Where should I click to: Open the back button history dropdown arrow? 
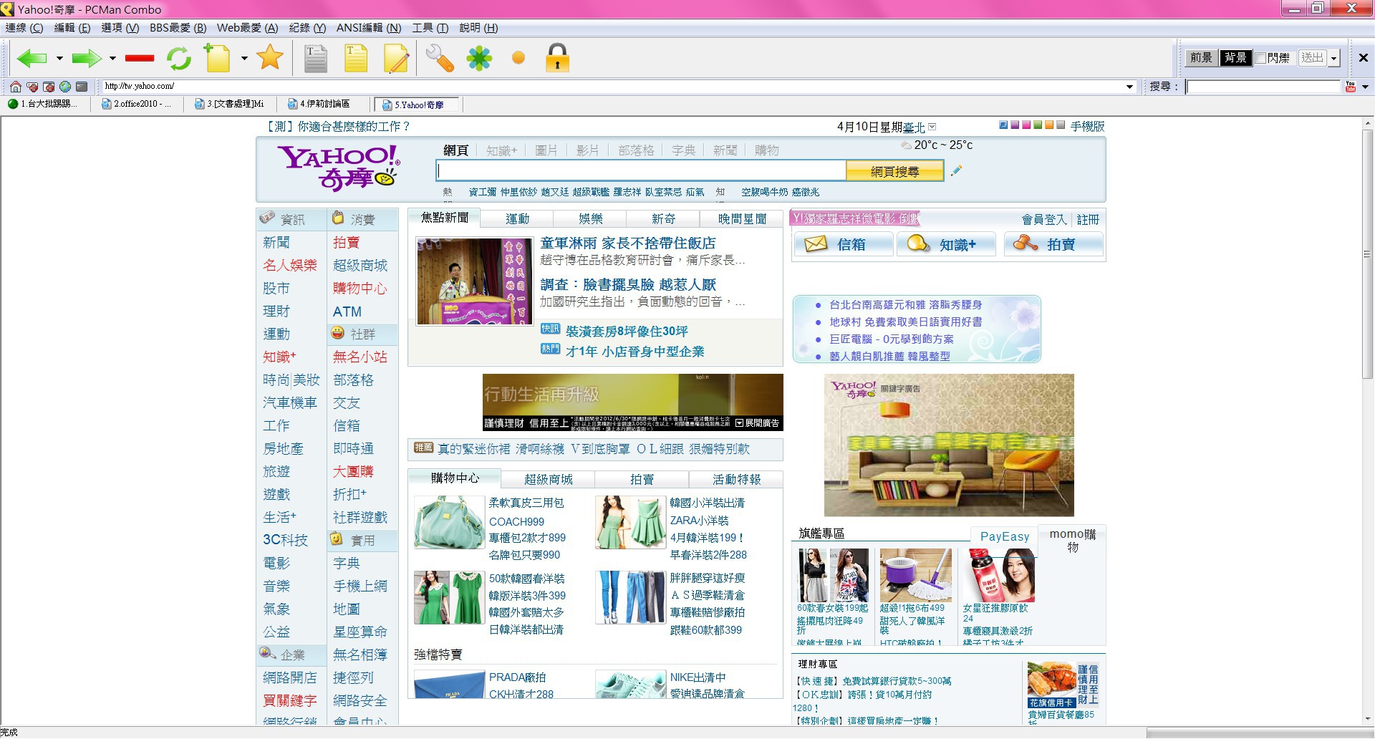(59, 58)
